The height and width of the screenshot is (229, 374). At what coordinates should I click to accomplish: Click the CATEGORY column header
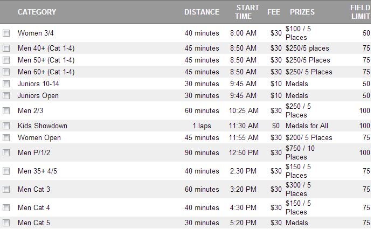[x=37, y=12]
